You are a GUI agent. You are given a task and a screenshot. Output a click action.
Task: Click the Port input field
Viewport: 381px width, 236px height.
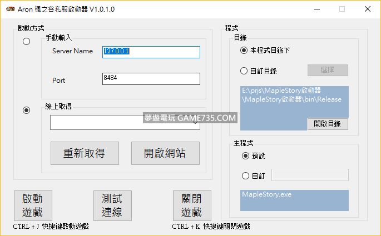[151, 79]
